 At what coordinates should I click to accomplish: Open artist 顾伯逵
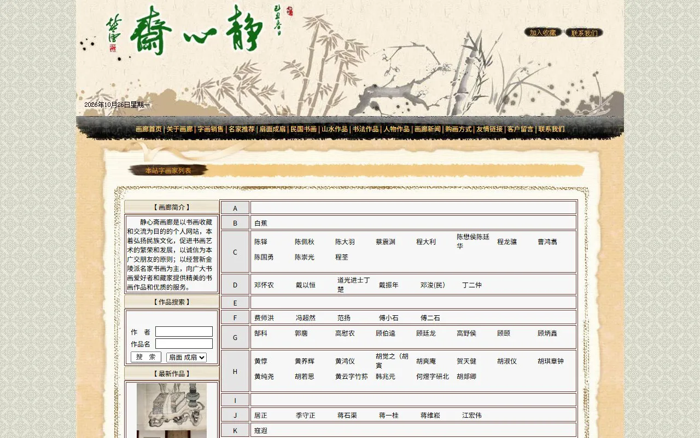[386, 333]
